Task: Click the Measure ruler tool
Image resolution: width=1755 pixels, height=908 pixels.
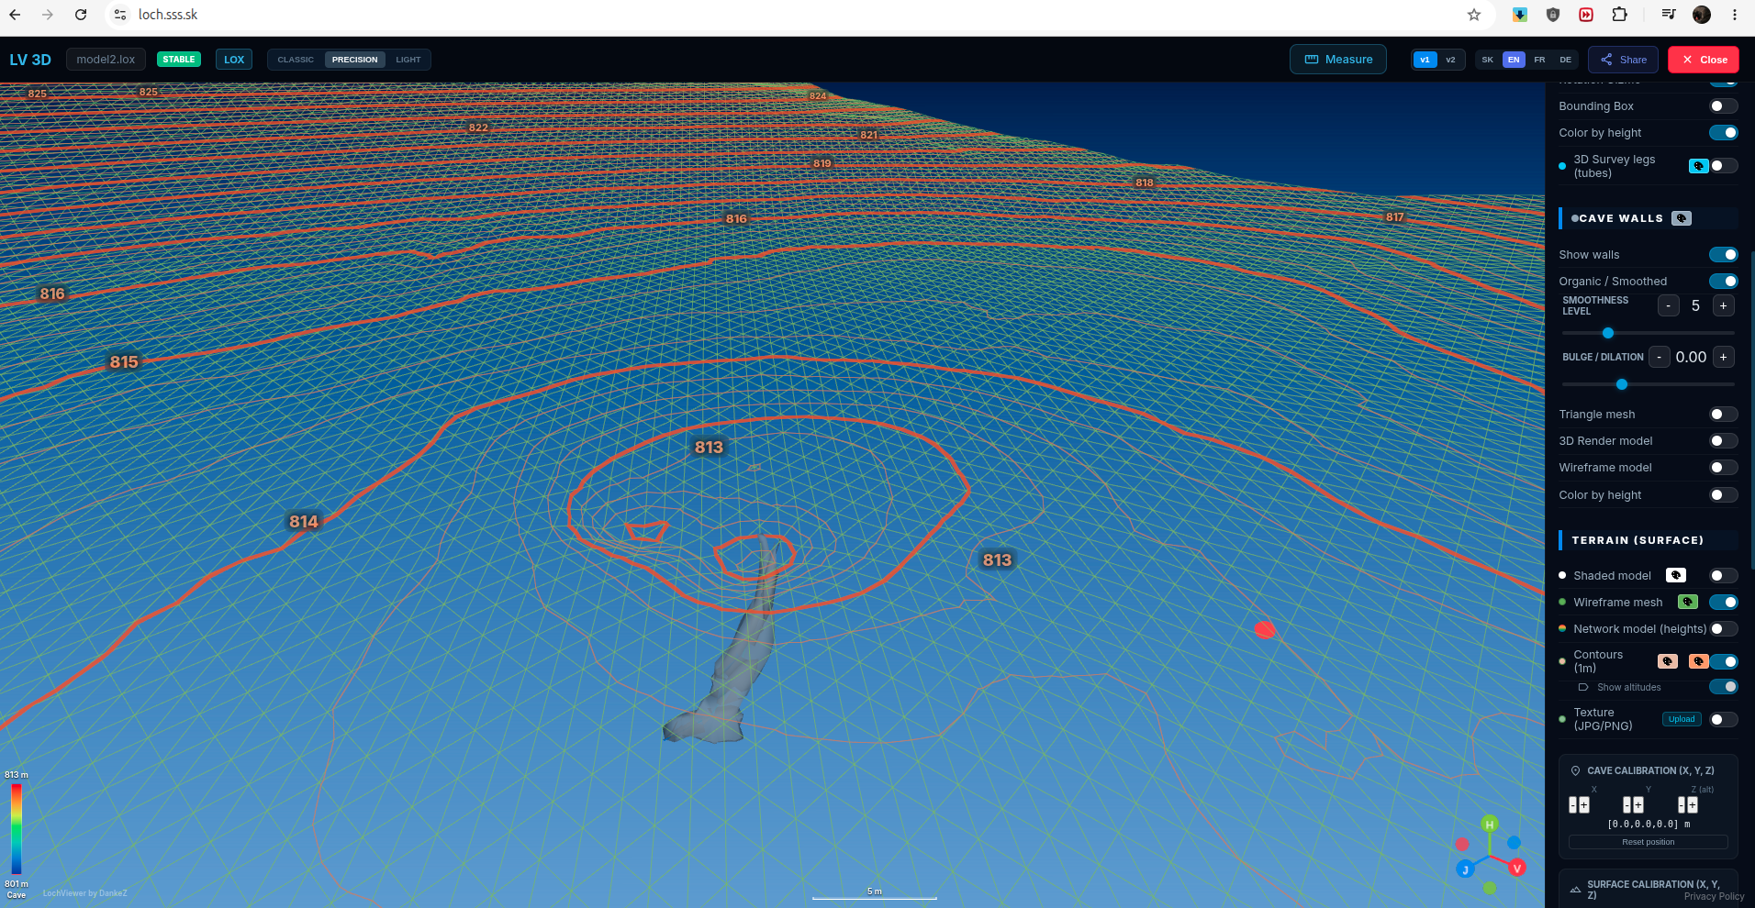Action: tap(1338, 60)
